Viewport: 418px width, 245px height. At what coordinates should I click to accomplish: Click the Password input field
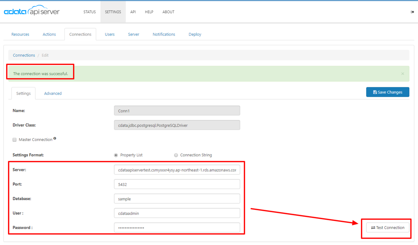[x=177, y=228]
